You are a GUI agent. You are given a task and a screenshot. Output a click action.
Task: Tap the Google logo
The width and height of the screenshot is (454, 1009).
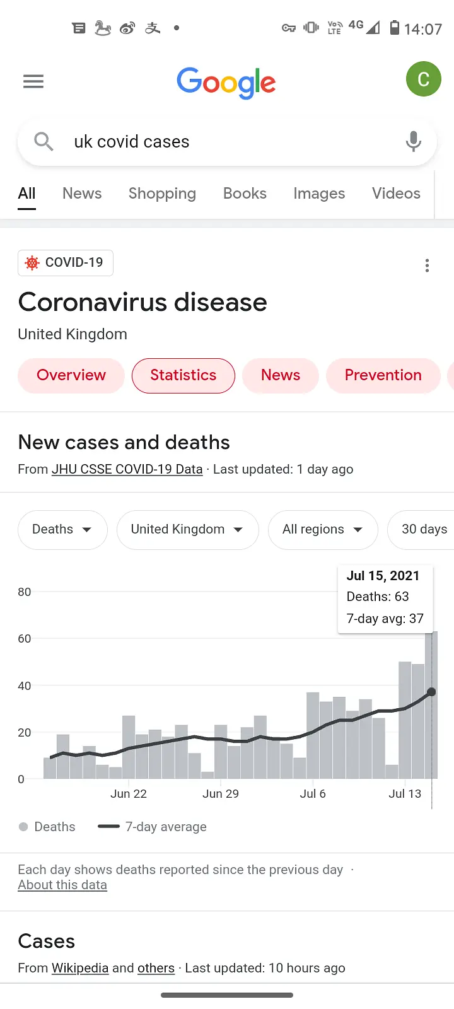click(x=226, y=83)
